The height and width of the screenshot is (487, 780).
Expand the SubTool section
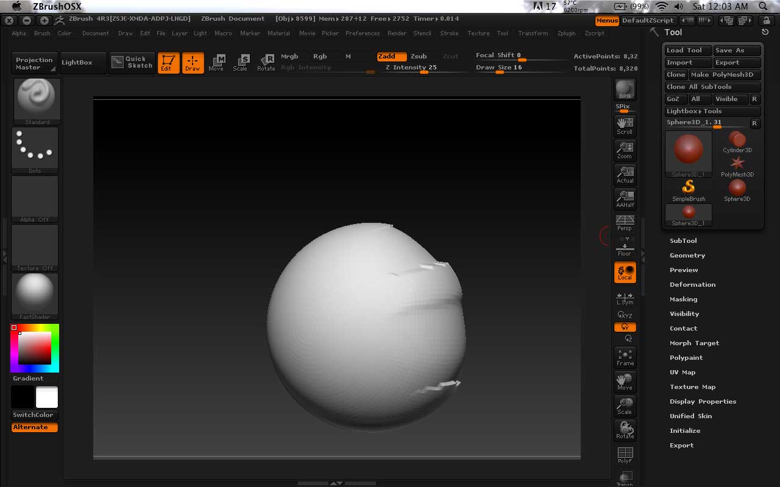click(683, 241)
